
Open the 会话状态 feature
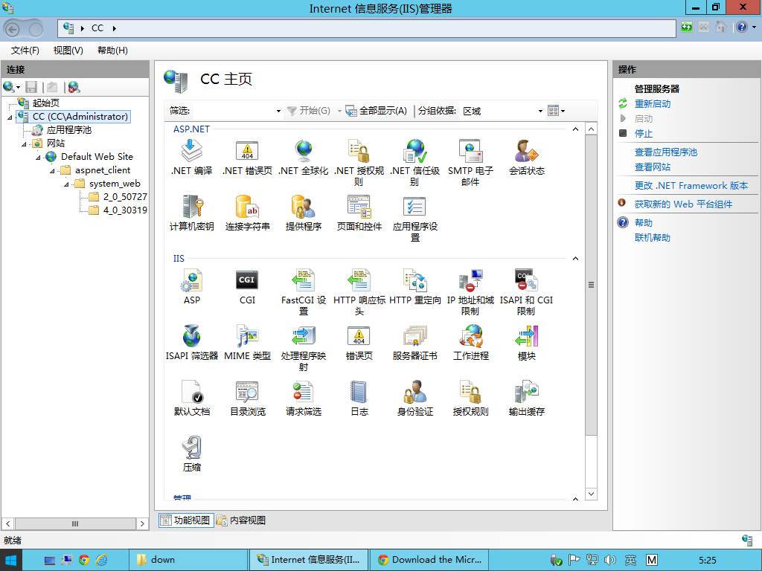[526, 158]
